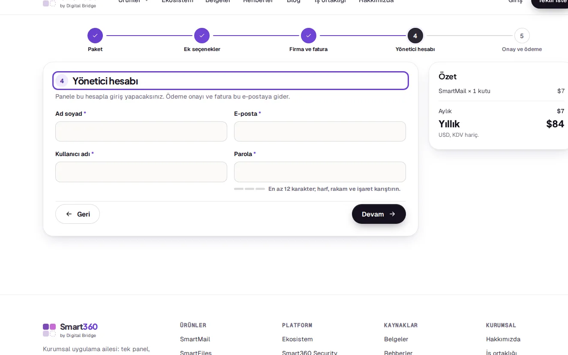The width and height of the screenshot is (568, 355).
Task: Open Hakkımızda link in the footer
Action: pyautogui.click(x=503, y=339)
